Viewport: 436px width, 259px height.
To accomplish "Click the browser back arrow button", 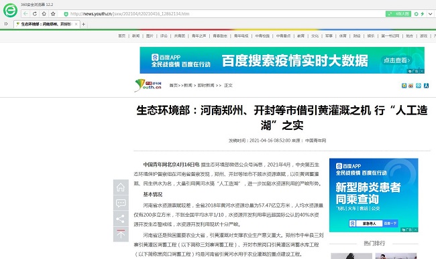I will click(x=25, y=13).
